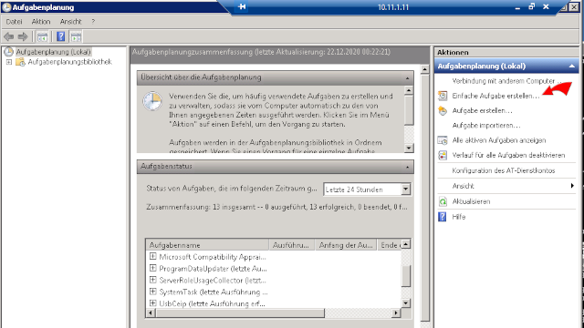Click the Aktualisieren refresh icon
The height and width of the screenshot is (328, 584).
click(x=443, y=201)
